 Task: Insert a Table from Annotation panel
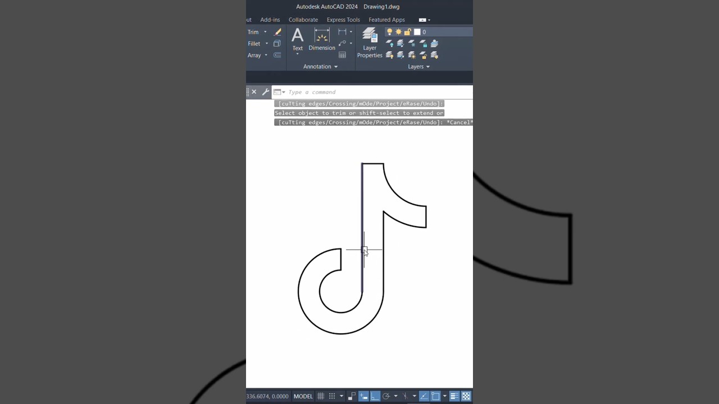pos(342,55)
